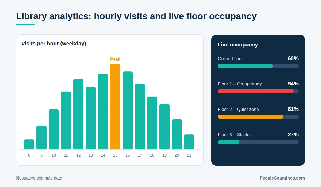321x187 pixels.
Task: Click the orange peak bar at 15
Action: 115,107
